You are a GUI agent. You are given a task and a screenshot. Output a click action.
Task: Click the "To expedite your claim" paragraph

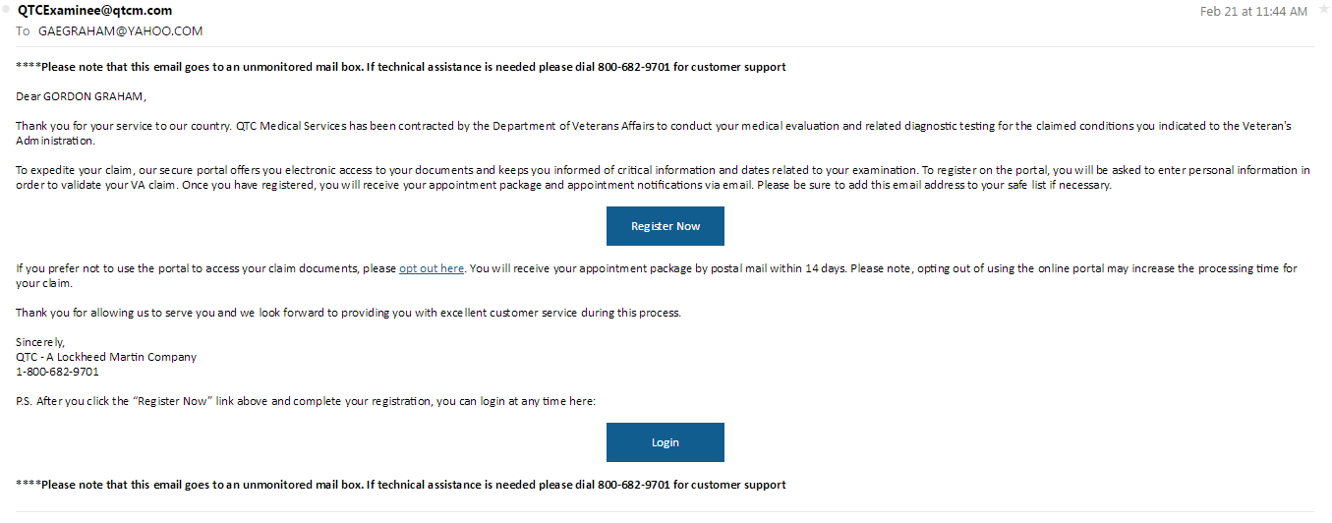(x=492, y=170)
